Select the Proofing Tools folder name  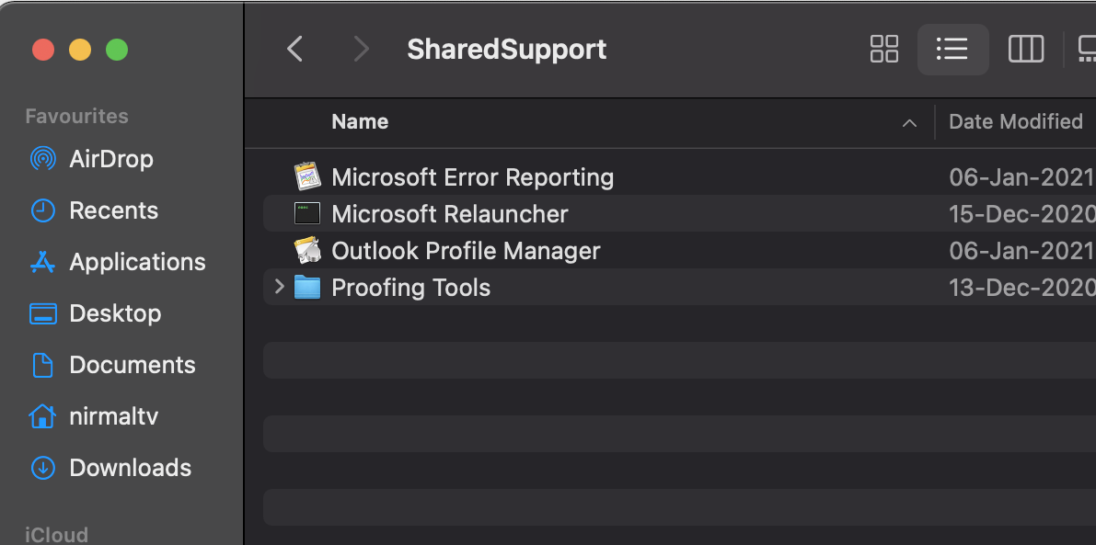click(411, 288)
